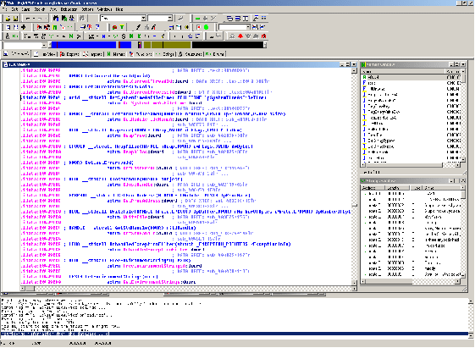Switch to the Hex View-A tab
The image size is (475, 348).
tap(45, 54)
